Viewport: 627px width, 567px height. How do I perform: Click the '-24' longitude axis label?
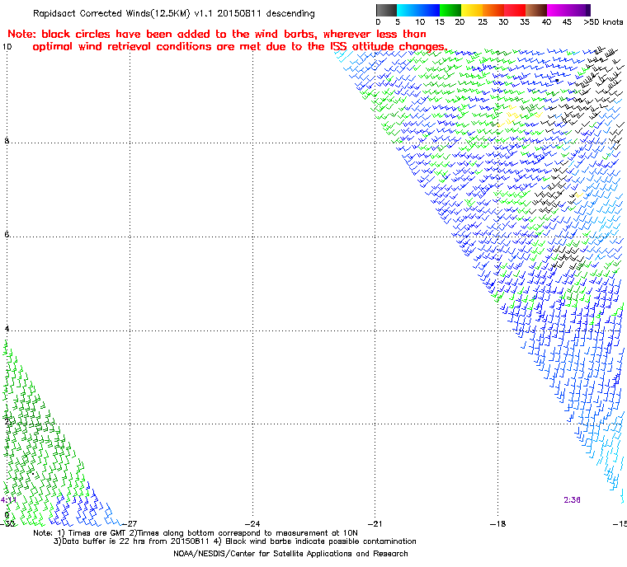(x=252, y=523)
